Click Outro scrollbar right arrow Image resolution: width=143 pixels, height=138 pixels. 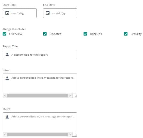pos(70,134)
